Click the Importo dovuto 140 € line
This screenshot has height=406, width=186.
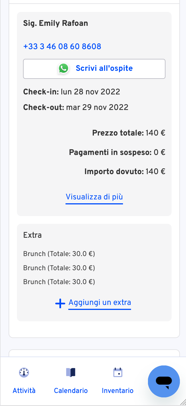(x=125, y=171)
